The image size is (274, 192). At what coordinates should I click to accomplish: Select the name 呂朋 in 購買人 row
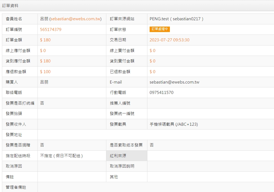click(44, 82)
